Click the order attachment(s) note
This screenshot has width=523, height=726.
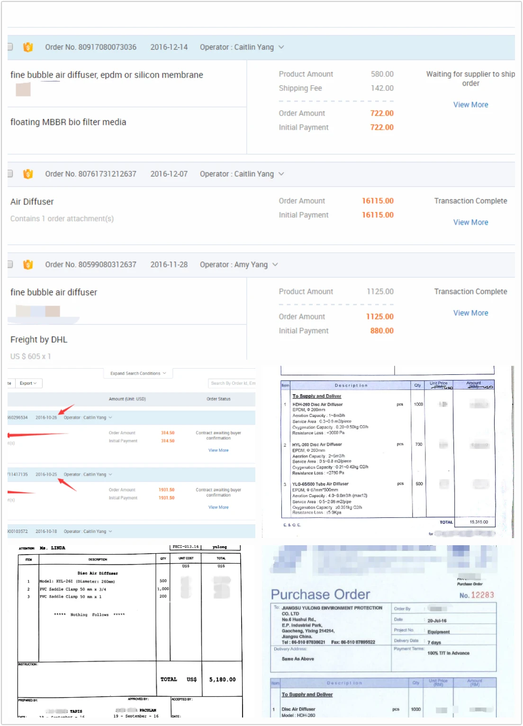click(x=62, y=219)
